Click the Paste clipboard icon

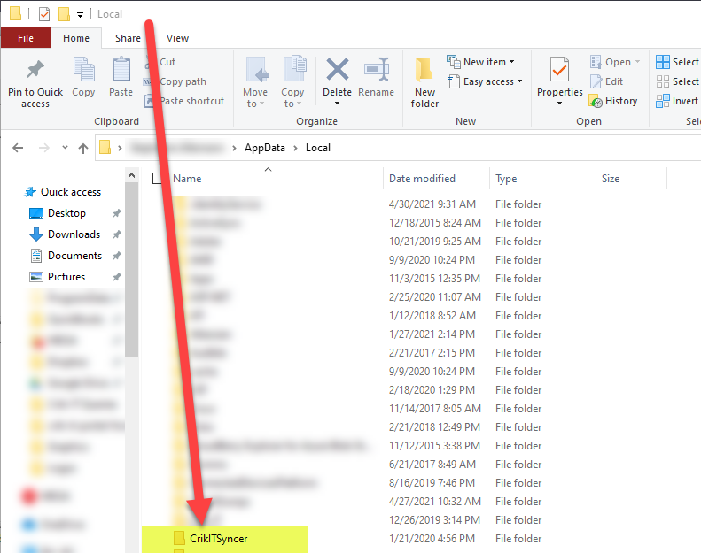click(121, 71)
